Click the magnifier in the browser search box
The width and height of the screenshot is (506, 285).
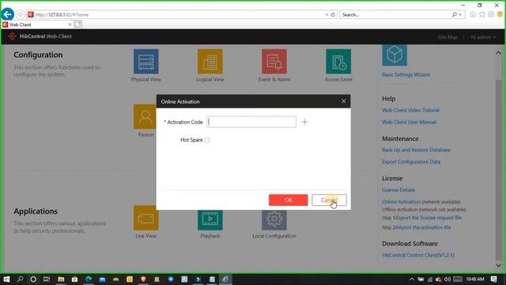(455, 14)
